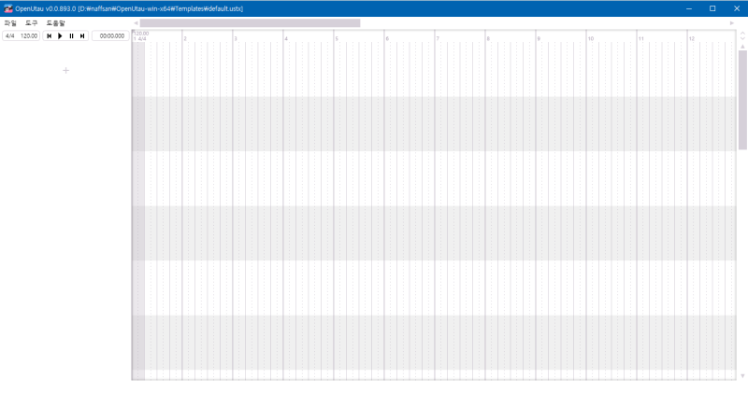Open the 도구 menu

click(x=32, y=22)
